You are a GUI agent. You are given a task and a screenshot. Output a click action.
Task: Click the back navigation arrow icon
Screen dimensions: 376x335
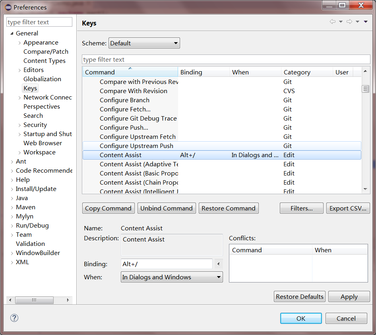(332, 21)
